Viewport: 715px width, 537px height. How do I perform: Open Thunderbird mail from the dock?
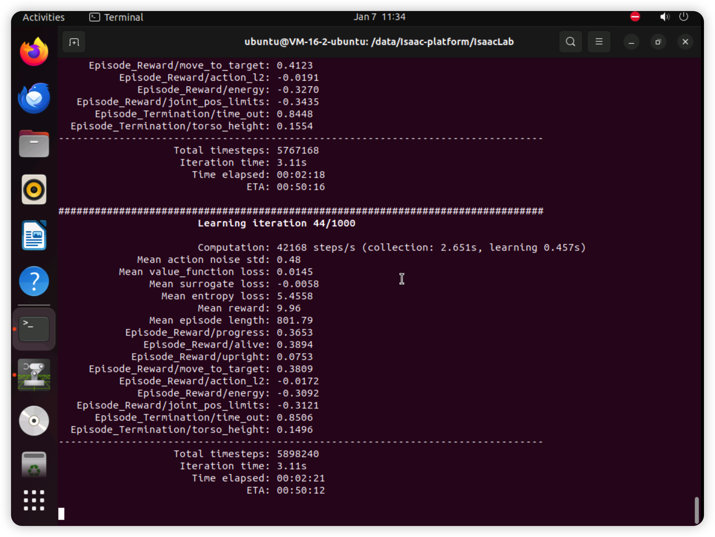click(34, 98)
